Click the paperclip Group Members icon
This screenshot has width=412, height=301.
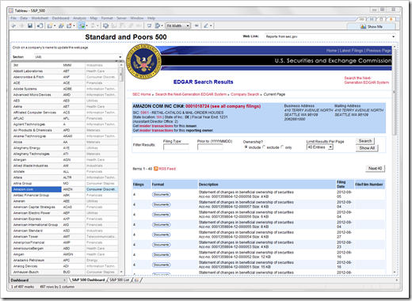(131, 25)
